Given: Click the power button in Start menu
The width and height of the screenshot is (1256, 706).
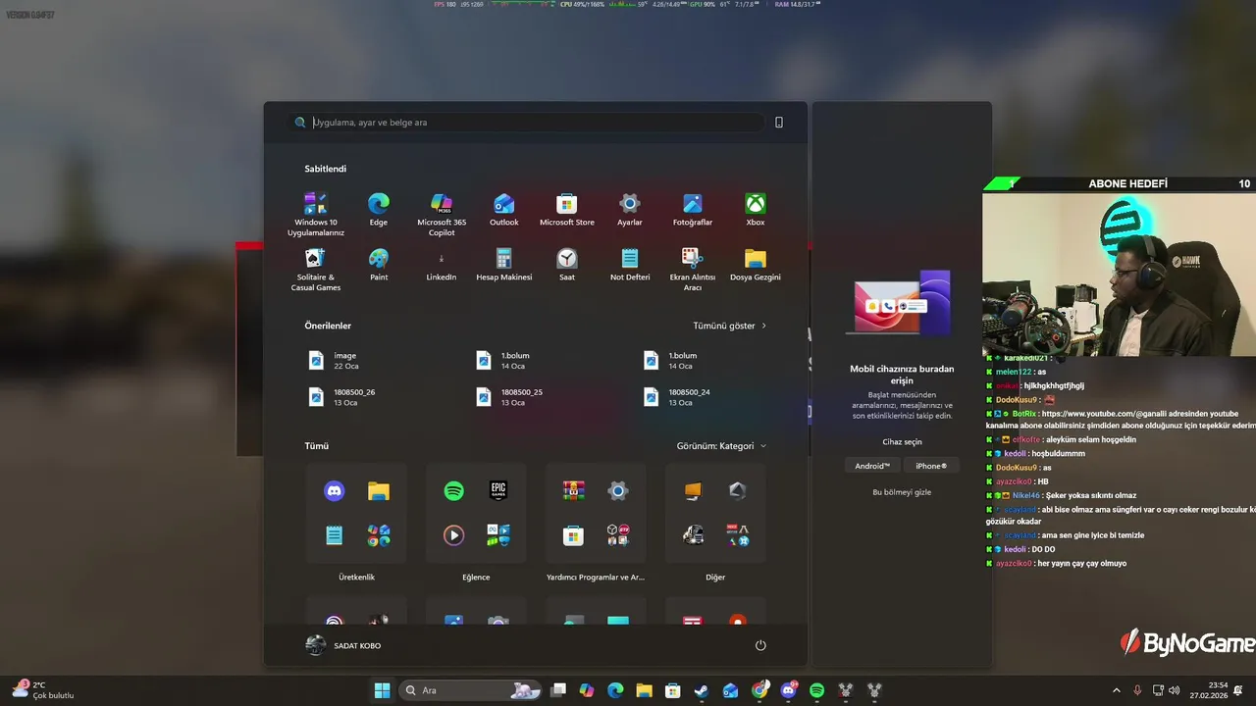Looking at the screenshot, I should click(x=760, y=645).
